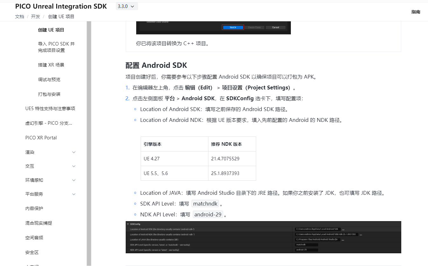Click the Next button in the top screenshot
Image resolution: width=428 pixels, height=266 pixels.
coord(233,27)
